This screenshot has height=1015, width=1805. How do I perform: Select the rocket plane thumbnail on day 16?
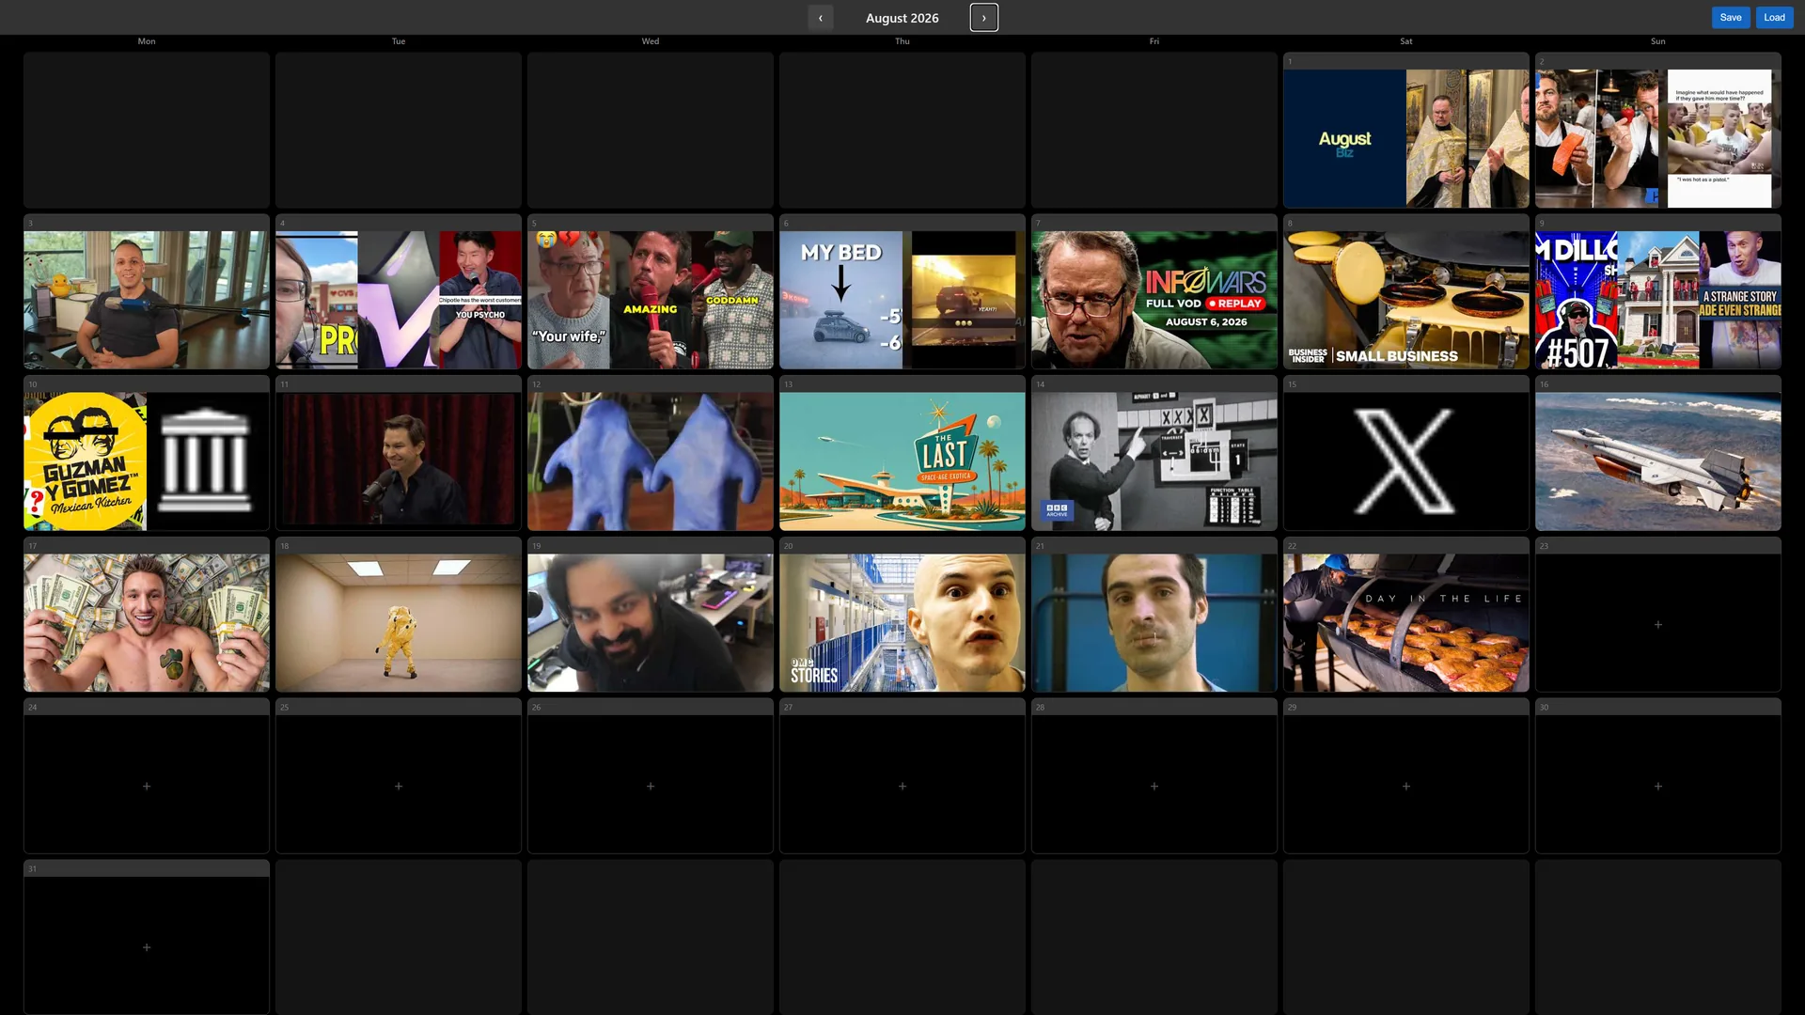coord(1657,461)
